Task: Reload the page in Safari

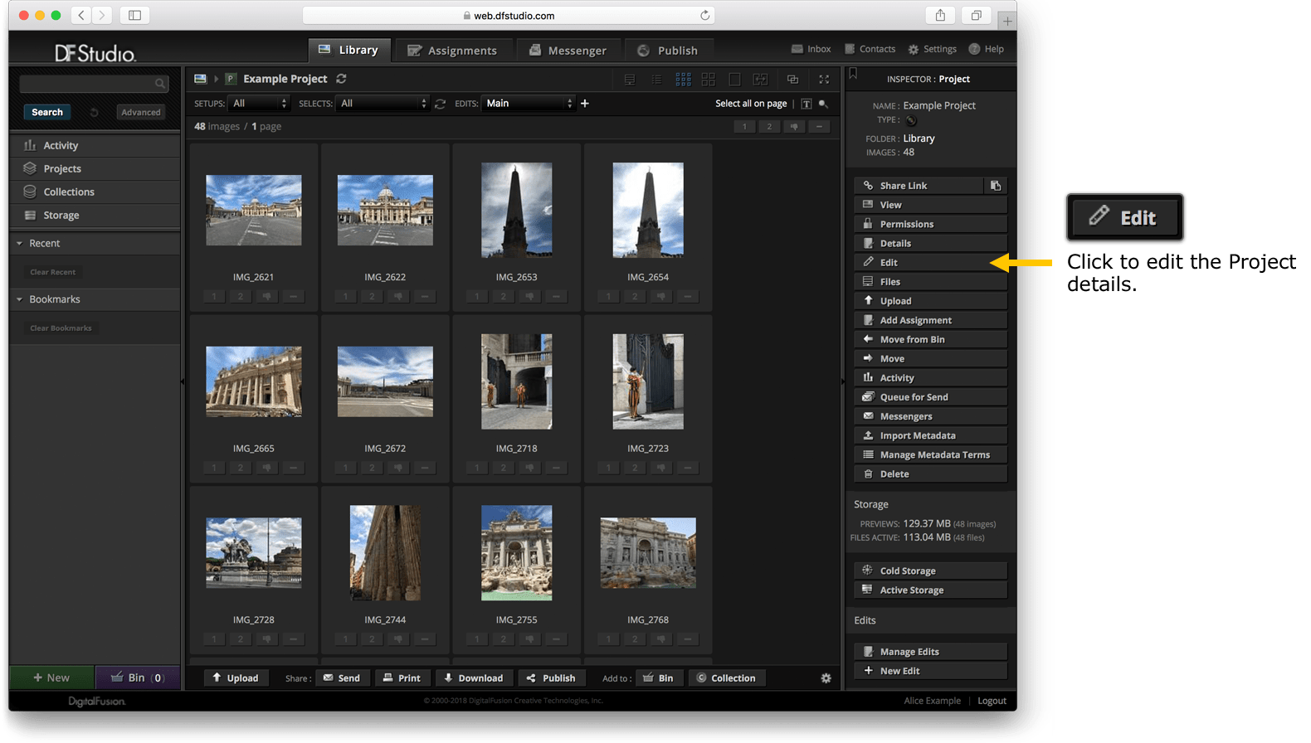Action: pos(704,15)
